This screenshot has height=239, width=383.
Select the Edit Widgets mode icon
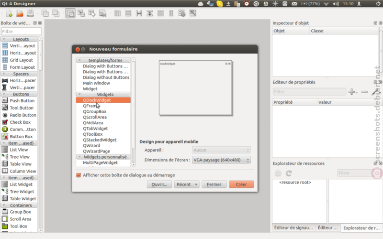point(70,13)
